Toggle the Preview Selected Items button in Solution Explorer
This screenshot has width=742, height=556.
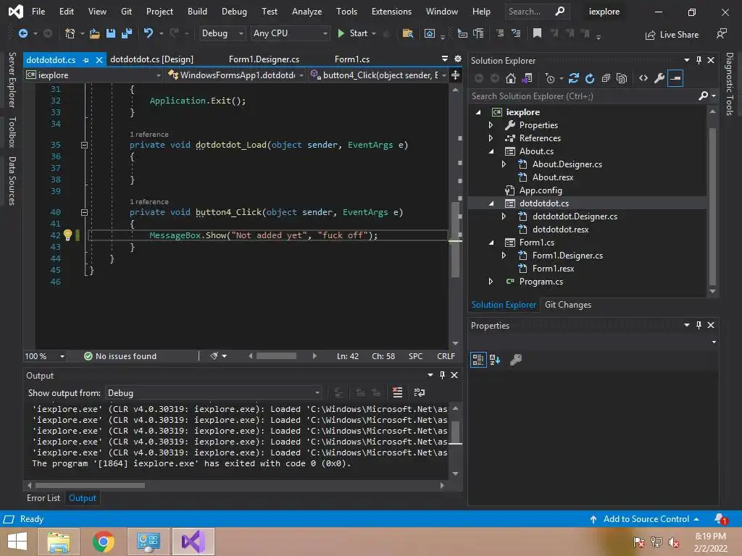pyautogui.click(x=675, y=78)
